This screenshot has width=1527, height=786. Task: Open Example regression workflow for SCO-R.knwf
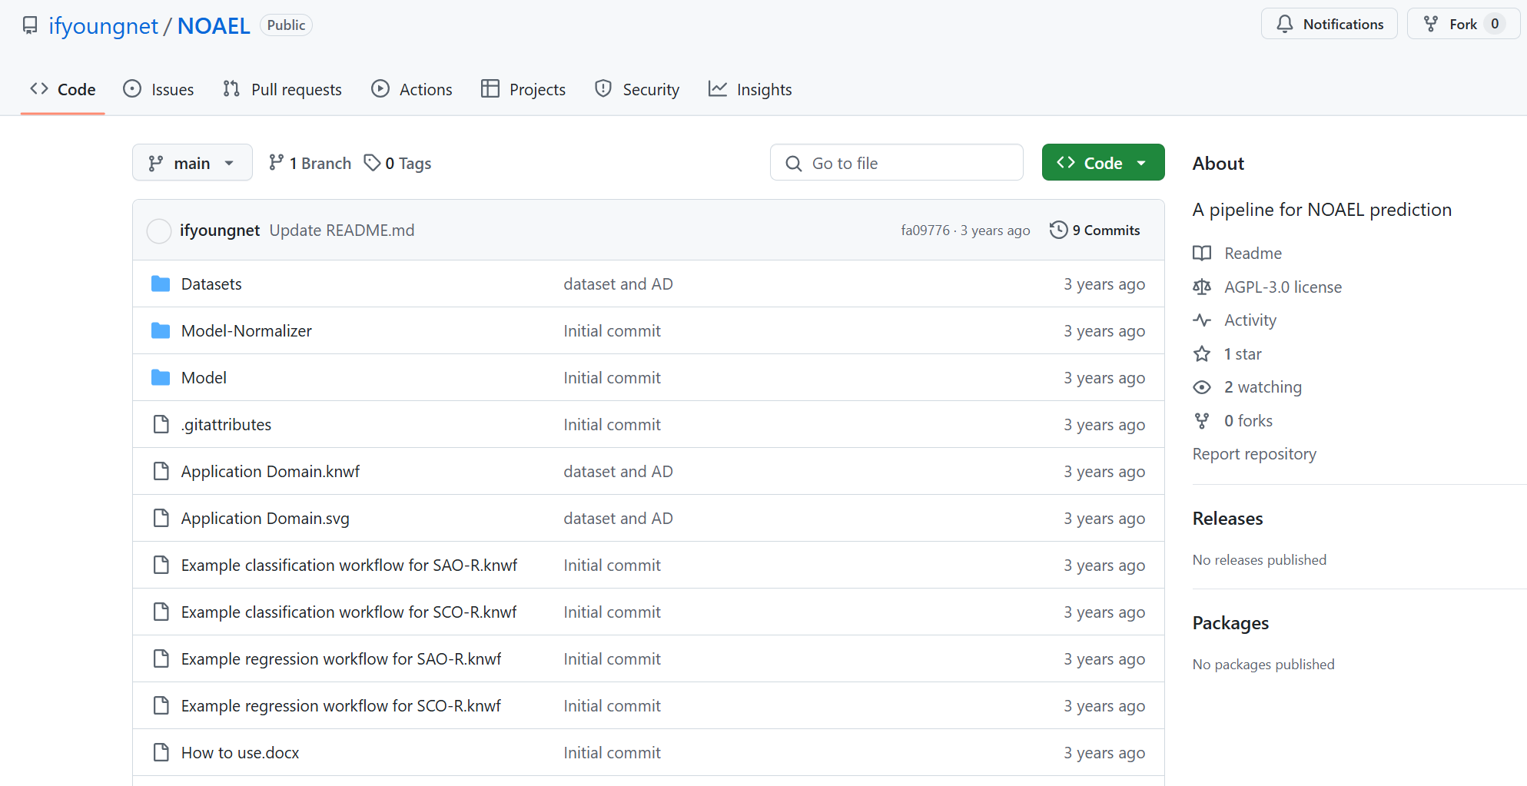click(x=341, y=706)
